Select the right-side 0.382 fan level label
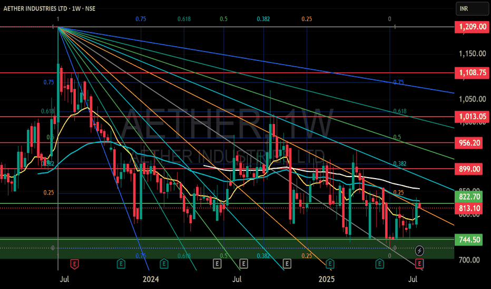The height and width of the screenshot is (289, 491). pos(400,164)
